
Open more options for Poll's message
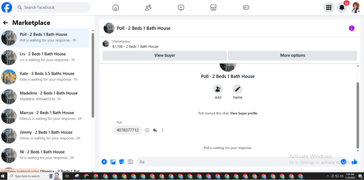(163, 130)
